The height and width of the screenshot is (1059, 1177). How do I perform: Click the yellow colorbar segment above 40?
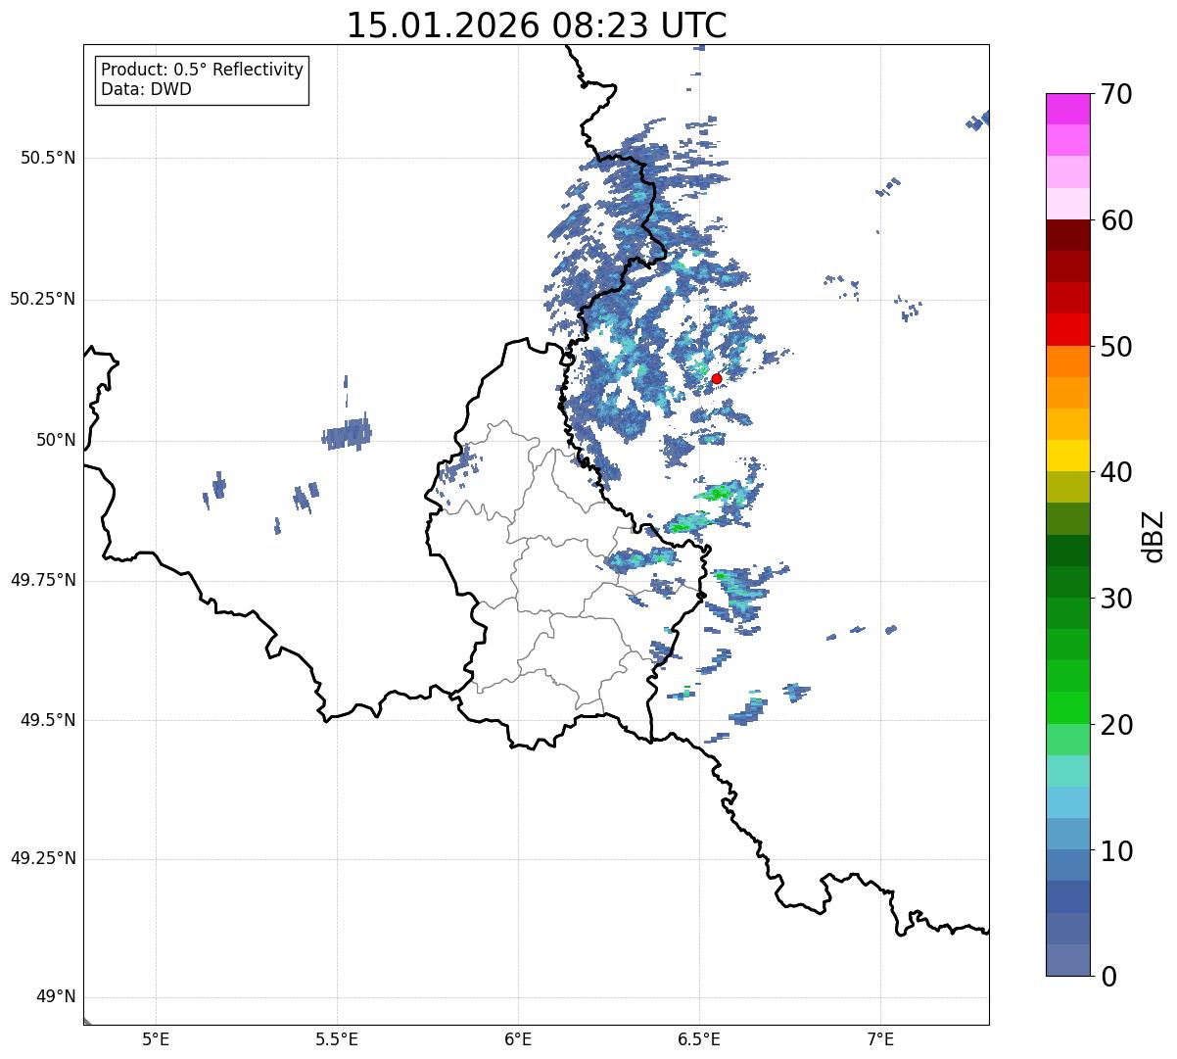click(1067, 456)
